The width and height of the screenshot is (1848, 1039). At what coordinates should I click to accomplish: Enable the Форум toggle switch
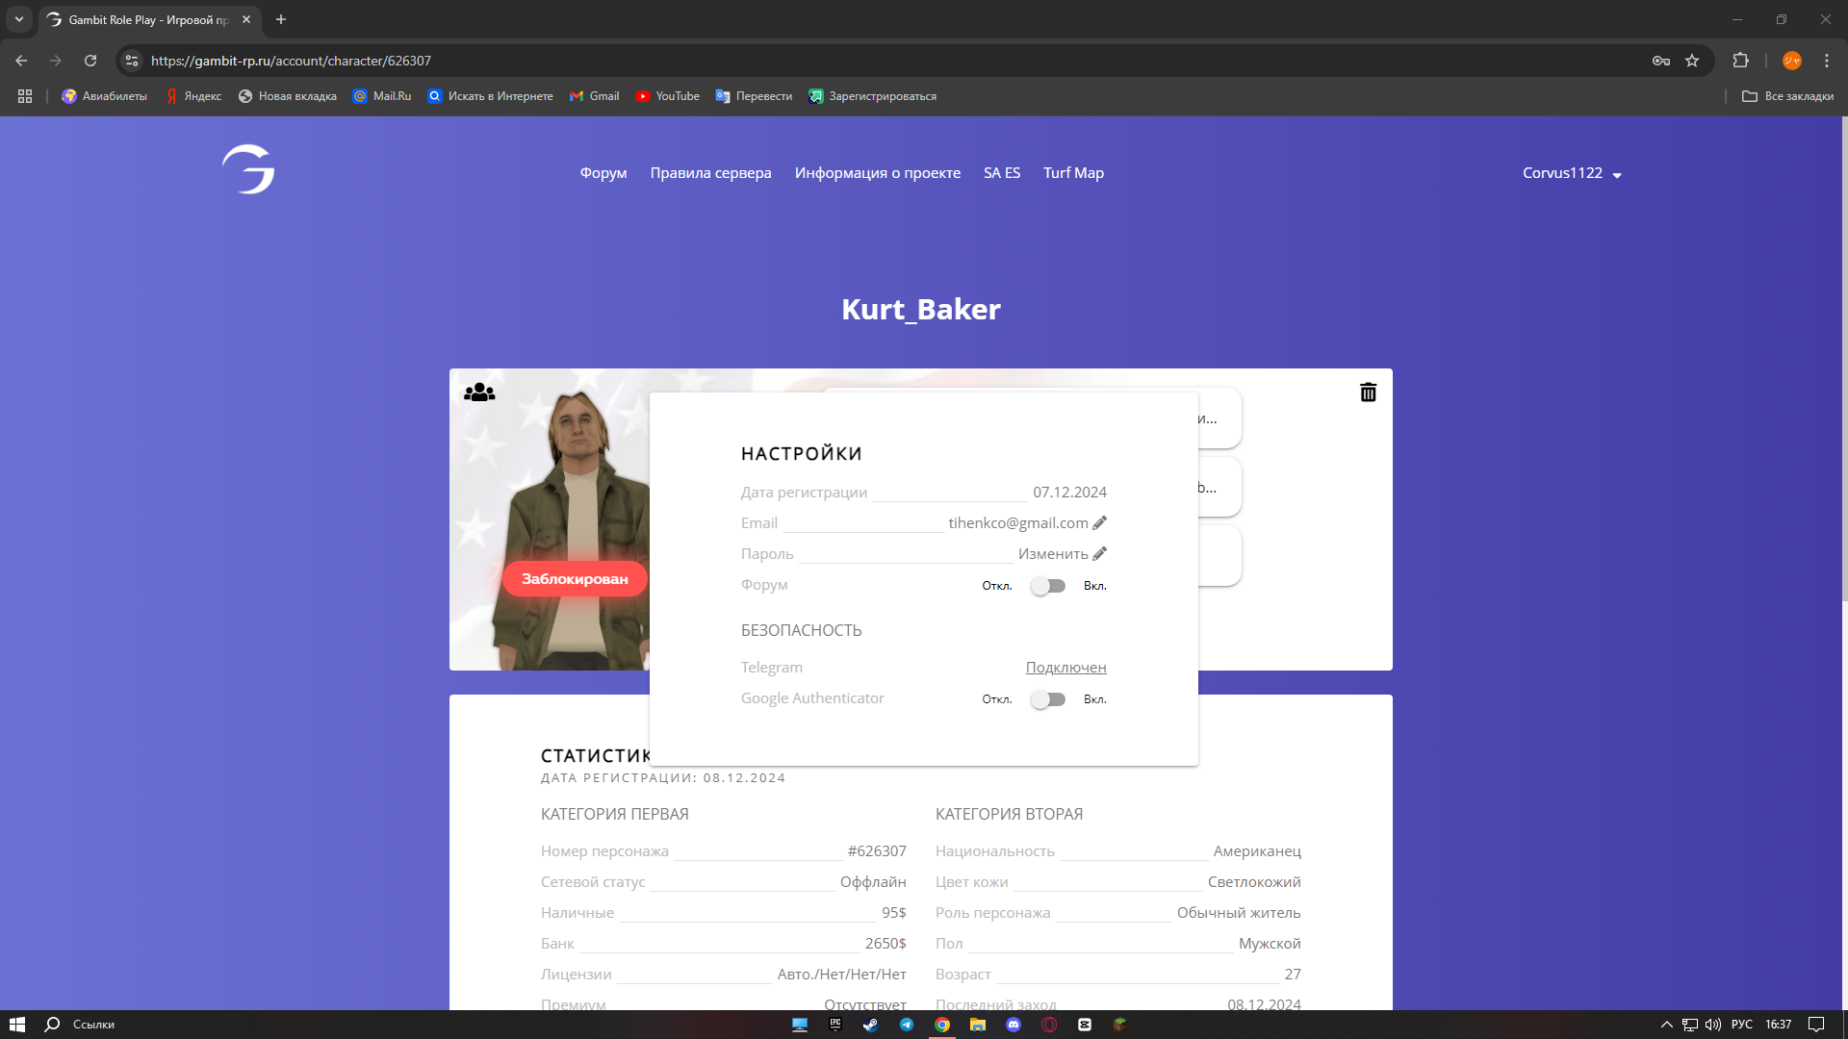(x=1047, y=586)
